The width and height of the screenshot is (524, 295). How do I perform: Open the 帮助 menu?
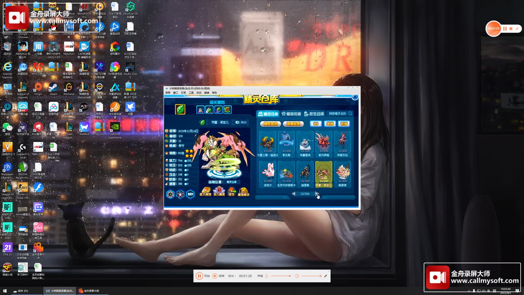coord(215,93)
